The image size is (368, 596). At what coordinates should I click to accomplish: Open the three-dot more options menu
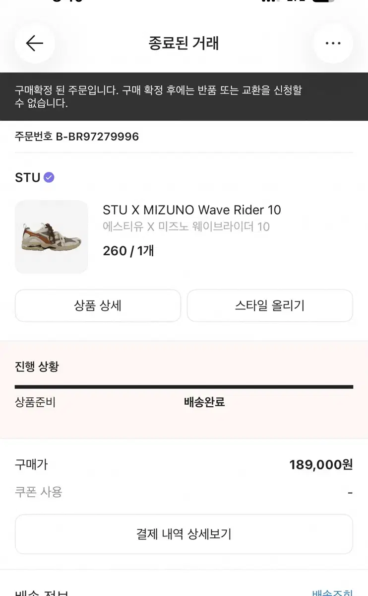pyautogui.click(x=333, y=43)
